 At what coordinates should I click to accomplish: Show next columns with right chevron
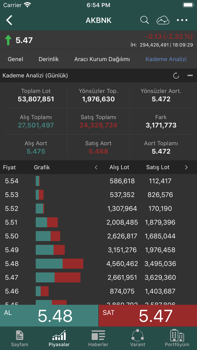(186, 167)
